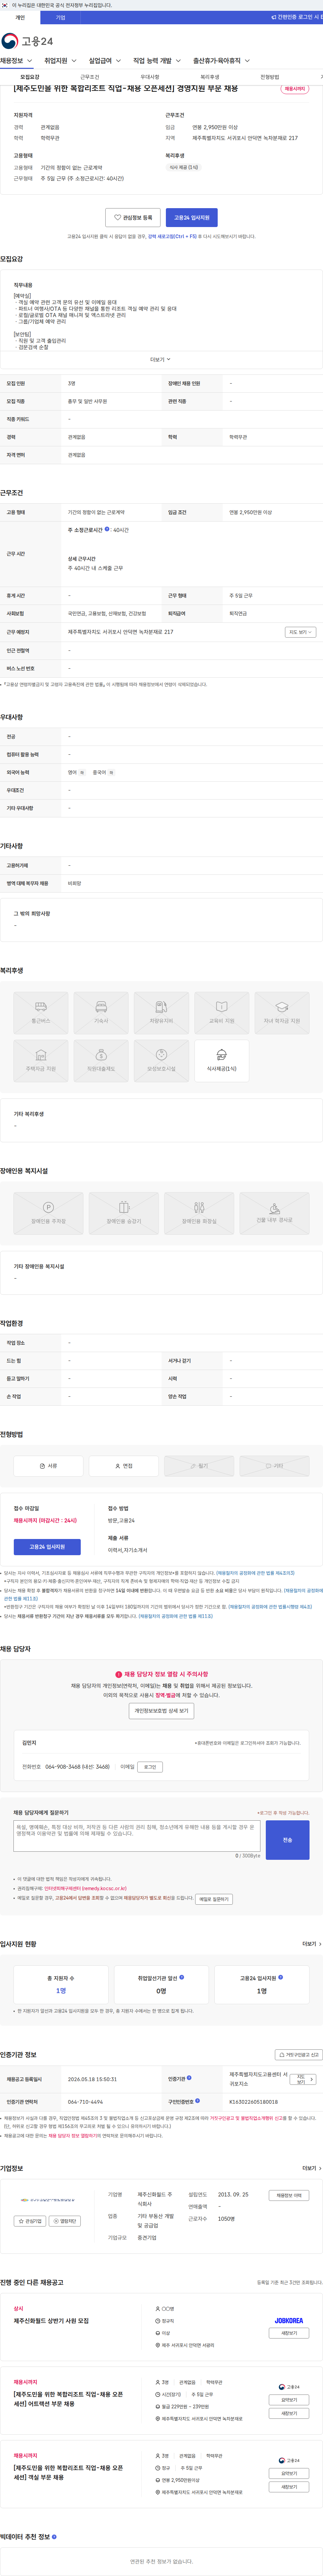Click the 장애인용 화장실 facility icon
The image size is (323, 2576).
[x=200, y=1213]
